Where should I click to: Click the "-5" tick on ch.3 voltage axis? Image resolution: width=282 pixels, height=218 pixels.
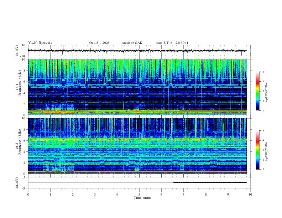pos(24,188)
